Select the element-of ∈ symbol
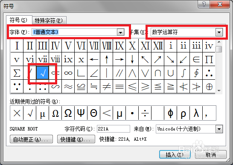 196,59
